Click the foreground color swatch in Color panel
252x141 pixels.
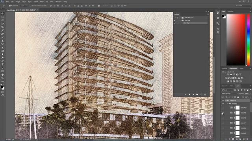223,16
